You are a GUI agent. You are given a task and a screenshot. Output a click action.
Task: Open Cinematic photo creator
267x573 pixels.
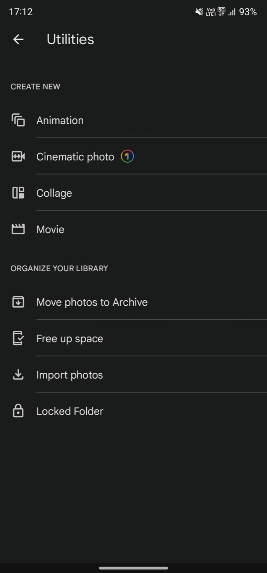(x=75, y=156)
